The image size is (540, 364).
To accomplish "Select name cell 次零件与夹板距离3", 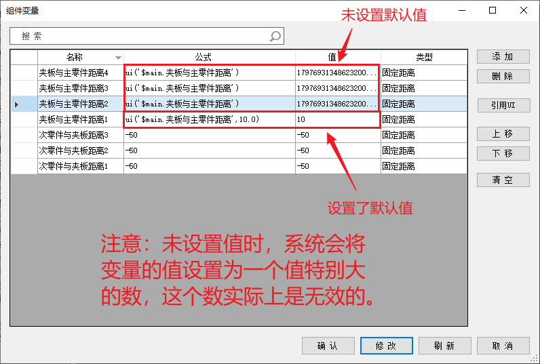I will click(81, 135).
